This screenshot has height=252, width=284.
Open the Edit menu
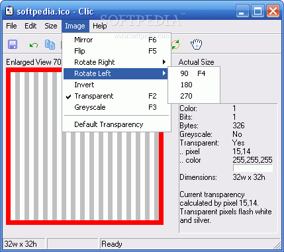[30, 26]
